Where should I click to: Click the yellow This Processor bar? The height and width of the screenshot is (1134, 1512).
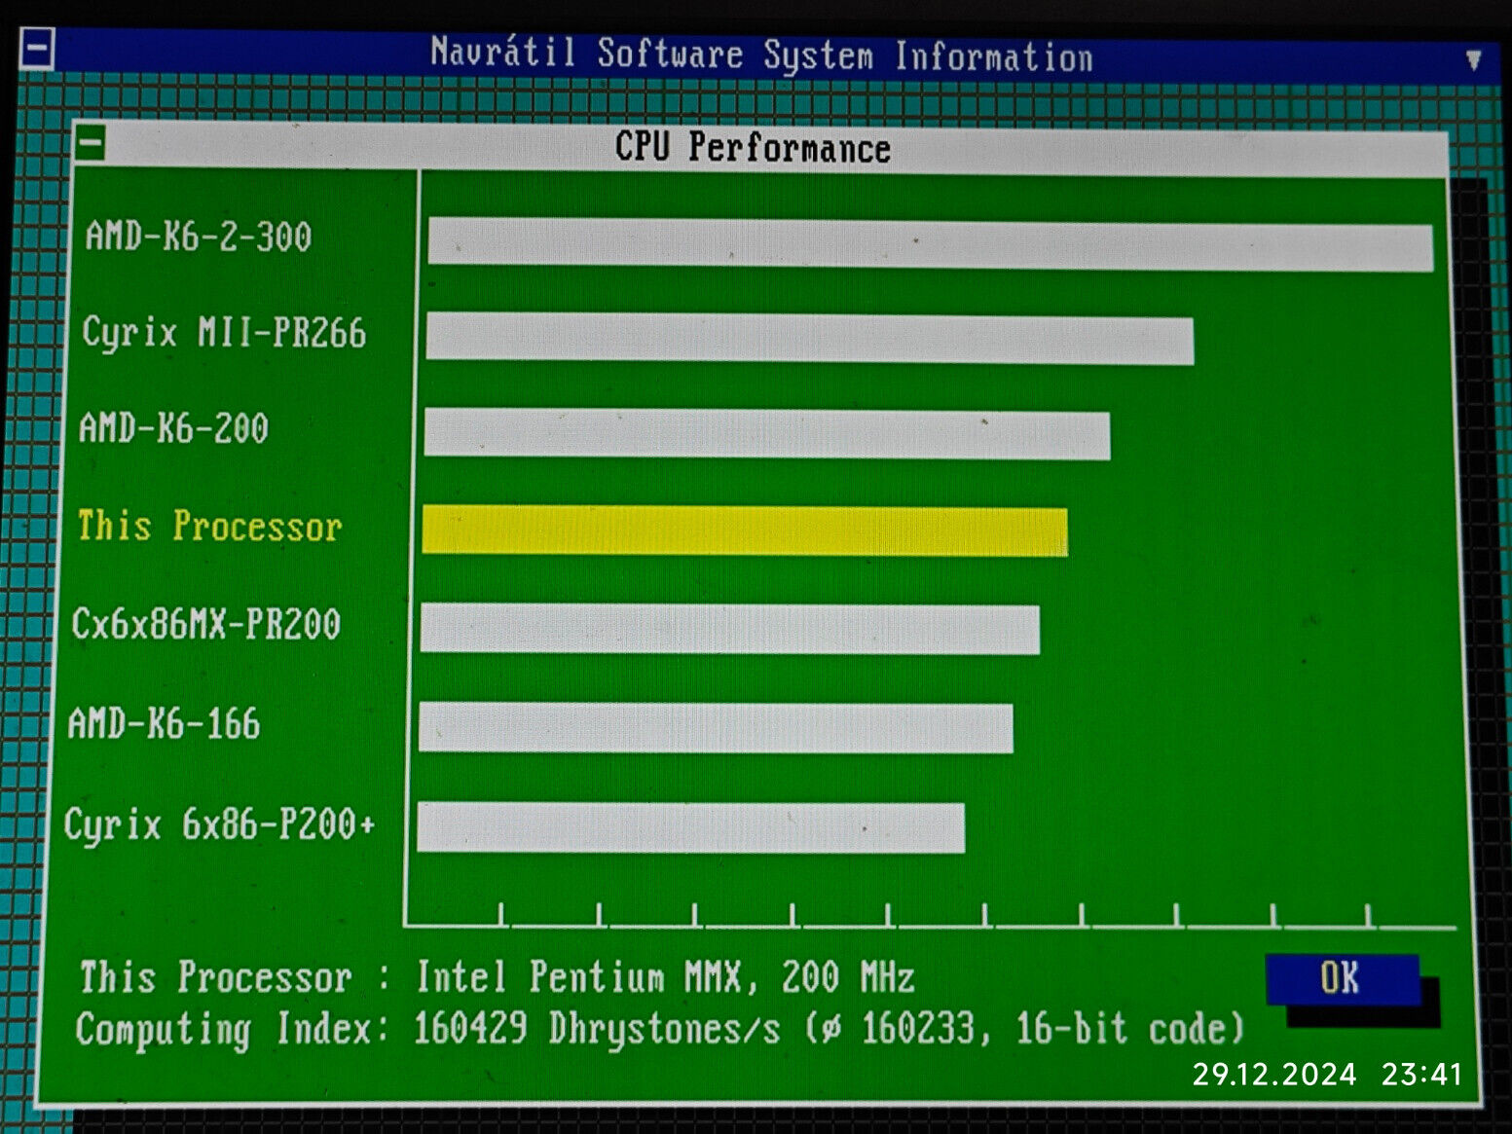(x=745, y=531)
